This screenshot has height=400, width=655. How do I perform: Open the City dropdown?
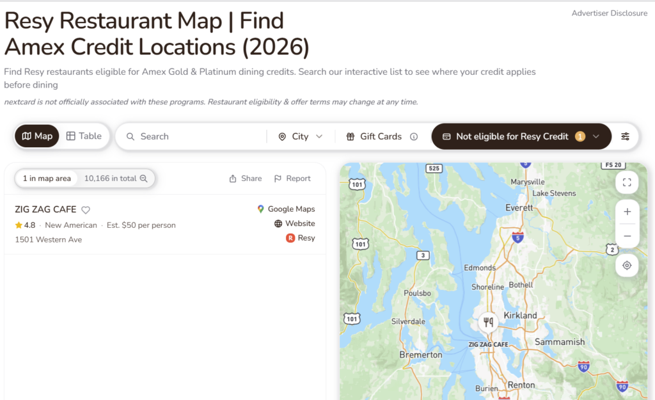point(301,137)
